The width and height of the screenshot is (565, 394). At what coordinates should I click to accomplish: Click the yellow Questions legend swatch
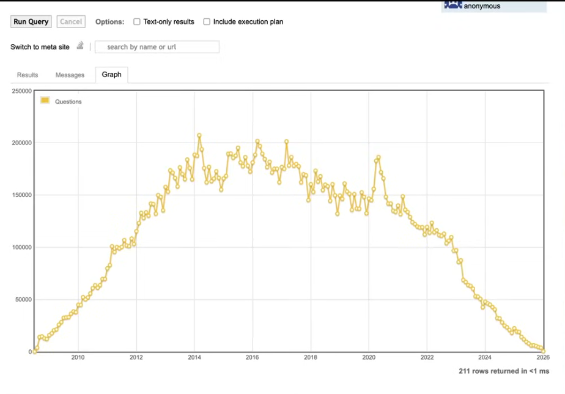coord(45,101)
